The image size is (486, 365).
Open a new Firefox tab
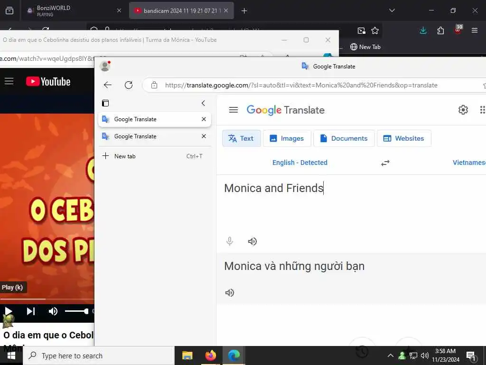(x=244, y=11)
